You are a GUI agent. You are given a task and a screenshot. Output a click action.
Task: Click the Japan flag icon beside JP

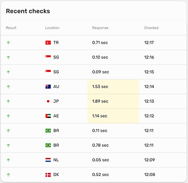[48, 101]
